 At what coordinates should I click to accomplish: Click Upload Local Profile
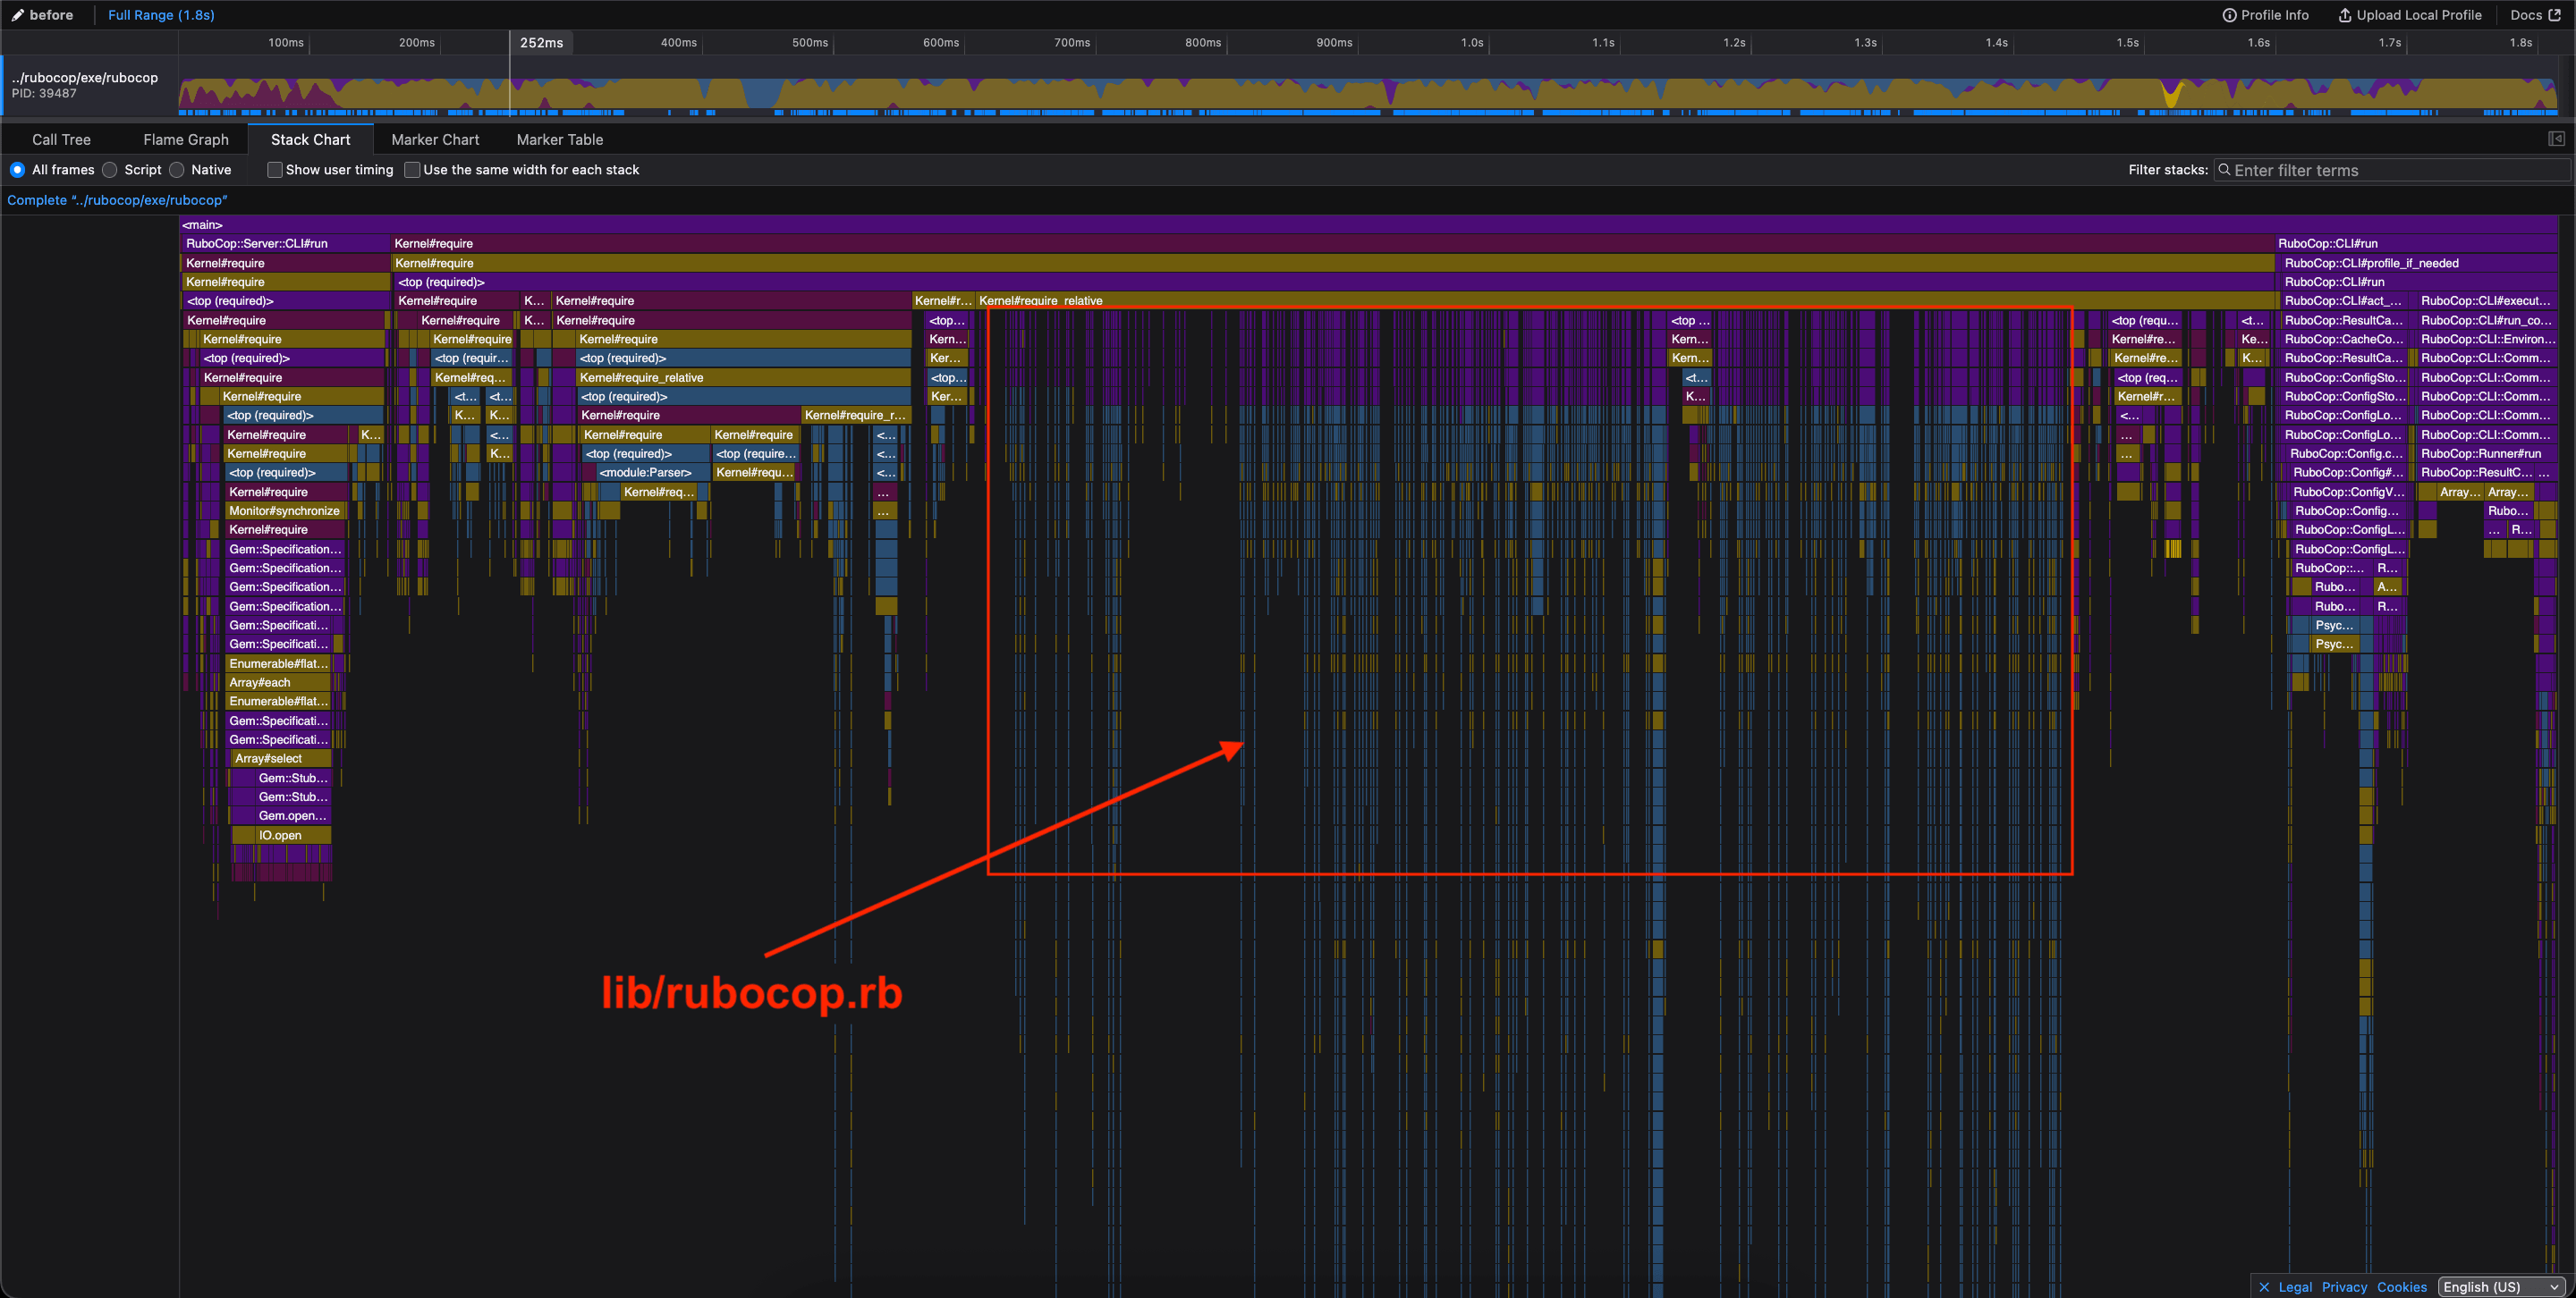pyautogui.click(x=2409, y=15)
